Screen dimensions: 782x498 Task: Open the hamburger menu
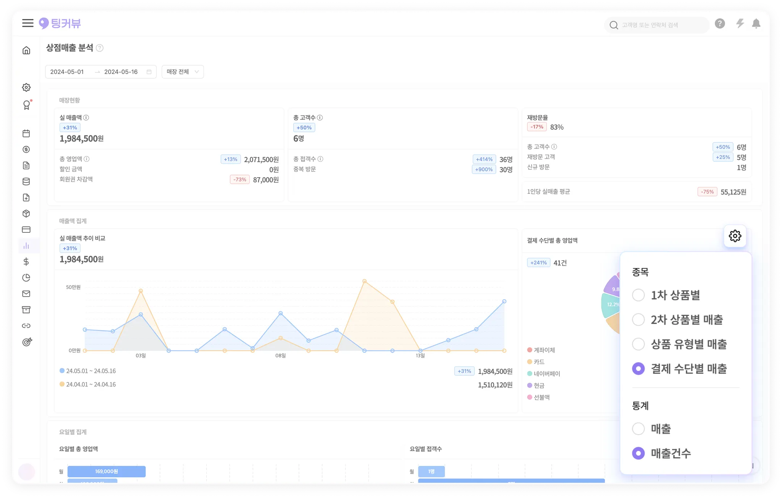[x=27, y=23]
